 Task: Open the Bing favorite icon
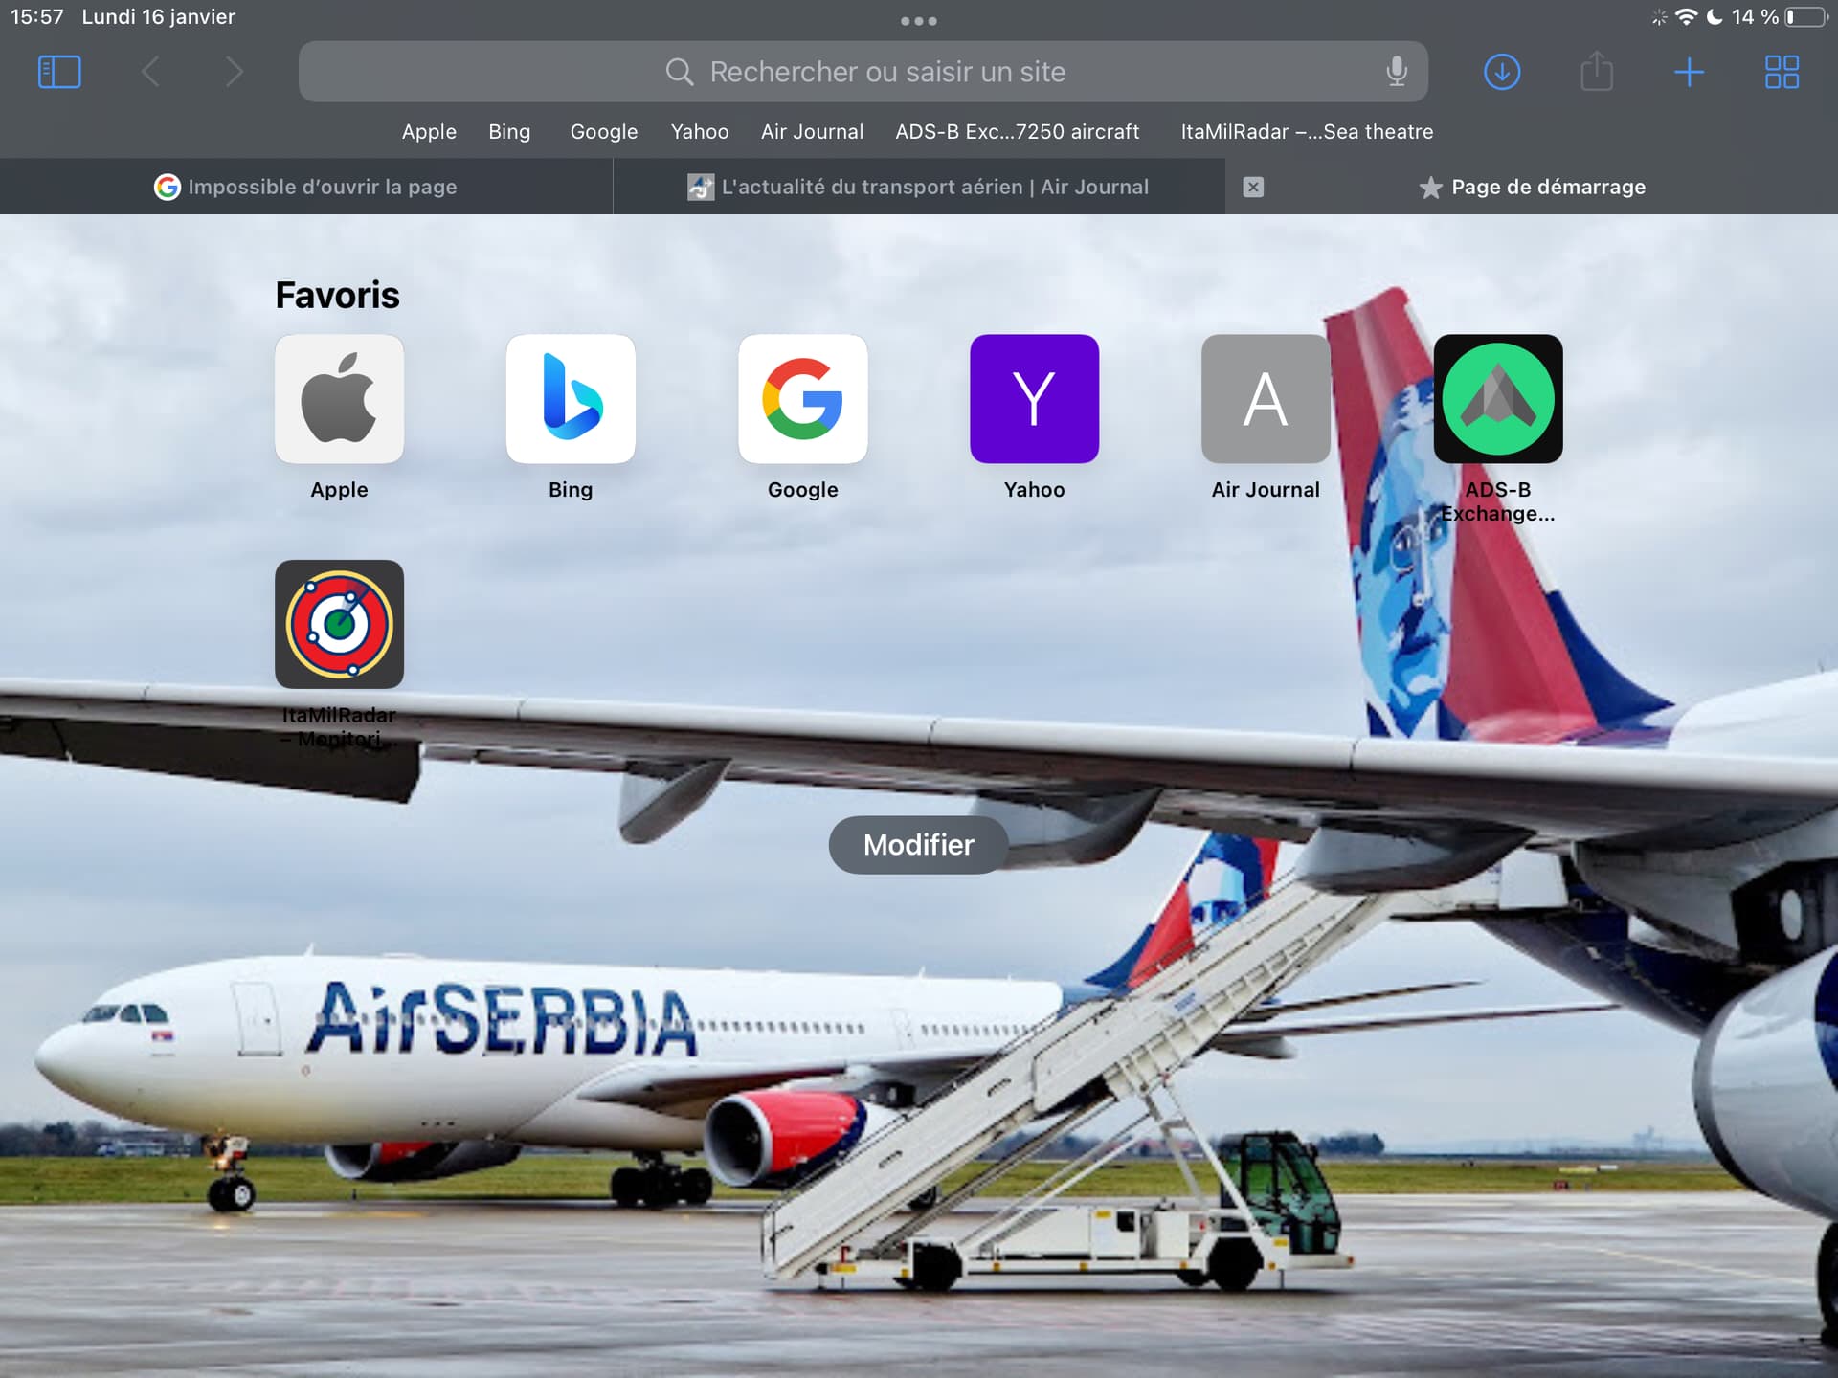(x=571, y=399)
